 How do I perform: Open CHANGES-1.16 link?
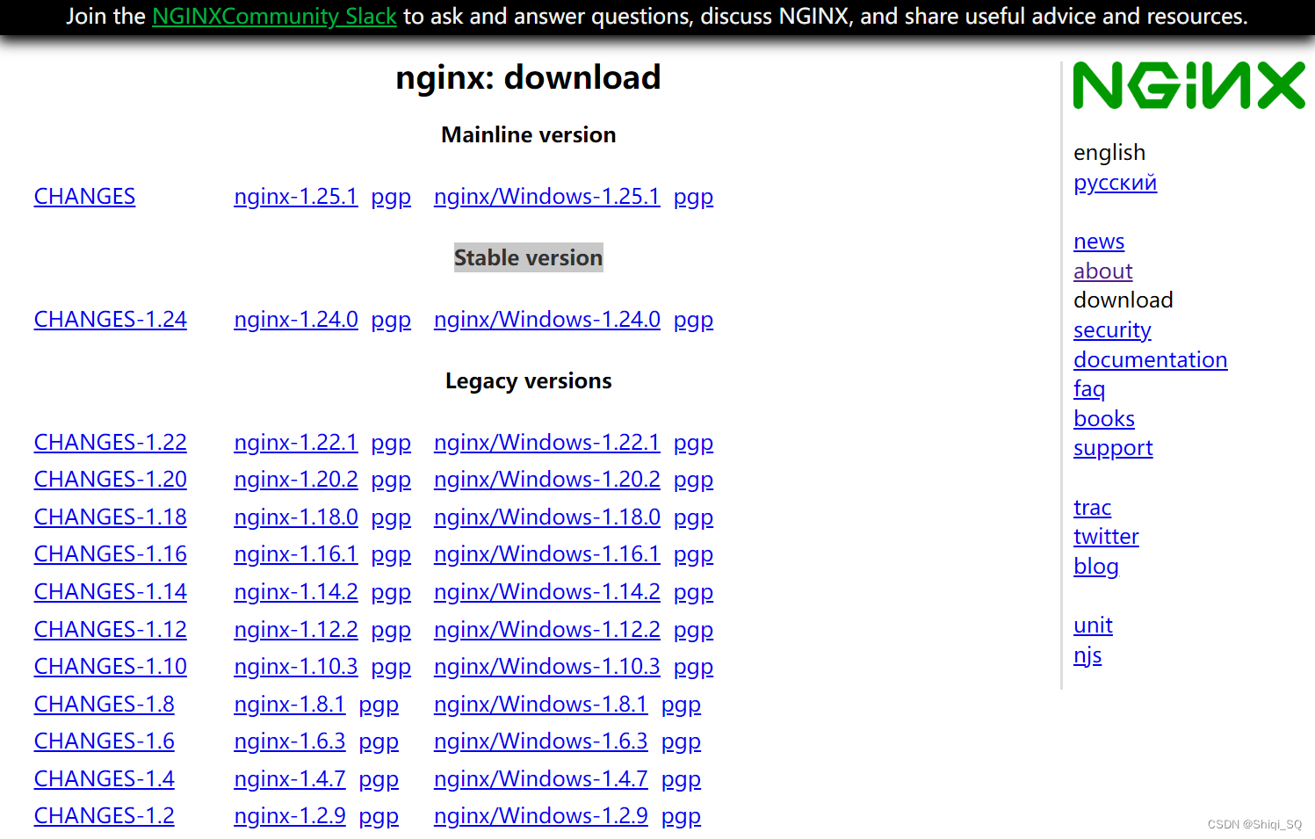tap(111, 553)
